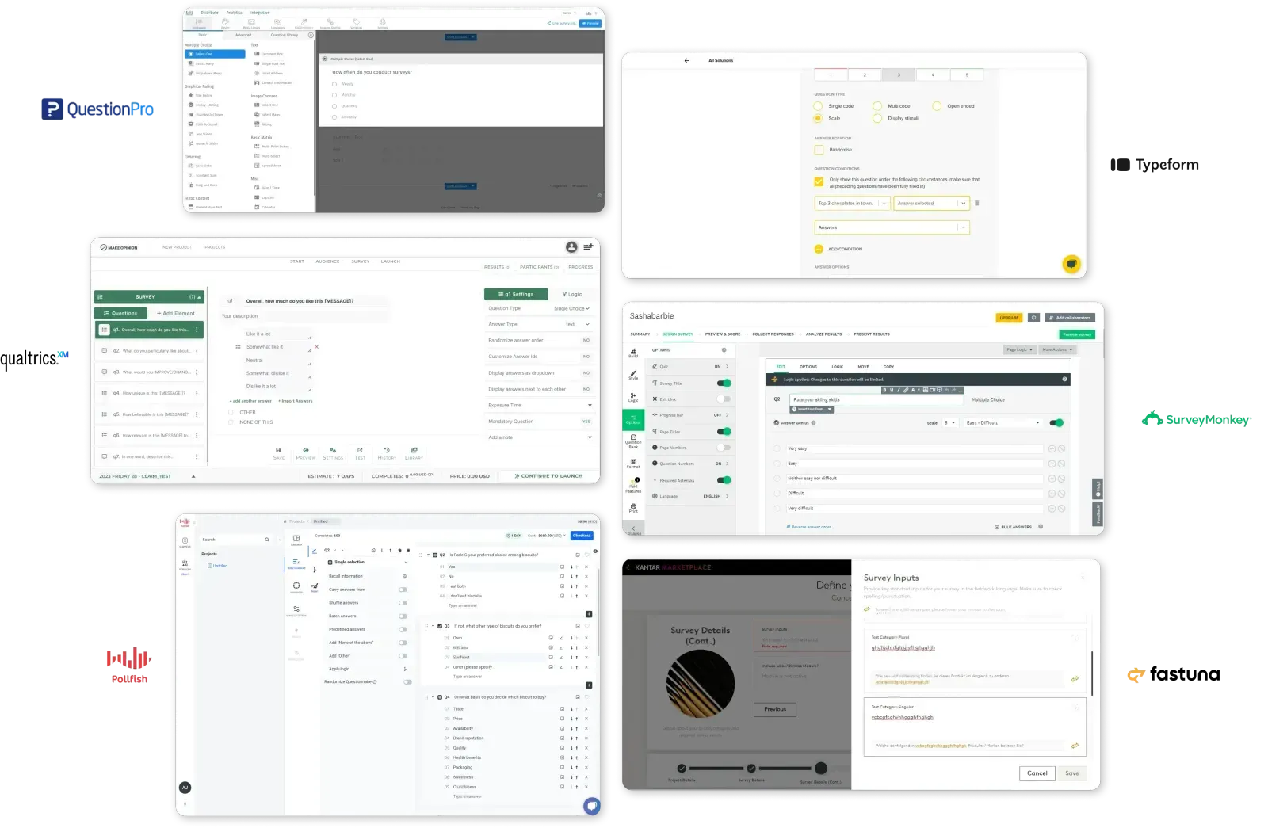The image size is (1268, 828).
Task: Open the 'Answer selected' dropdown
Action: pyautogui.click(x=932, y=204)
